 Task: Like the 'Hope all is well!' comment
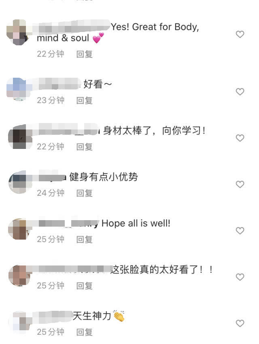[x=240, y=231]
